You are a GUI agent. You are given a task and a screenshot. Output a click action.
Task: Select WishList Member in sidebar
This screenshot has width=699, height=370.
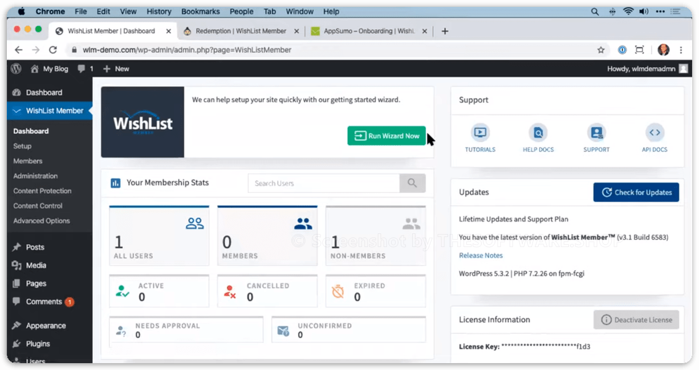pyautogui.click(x=50, y=110)
